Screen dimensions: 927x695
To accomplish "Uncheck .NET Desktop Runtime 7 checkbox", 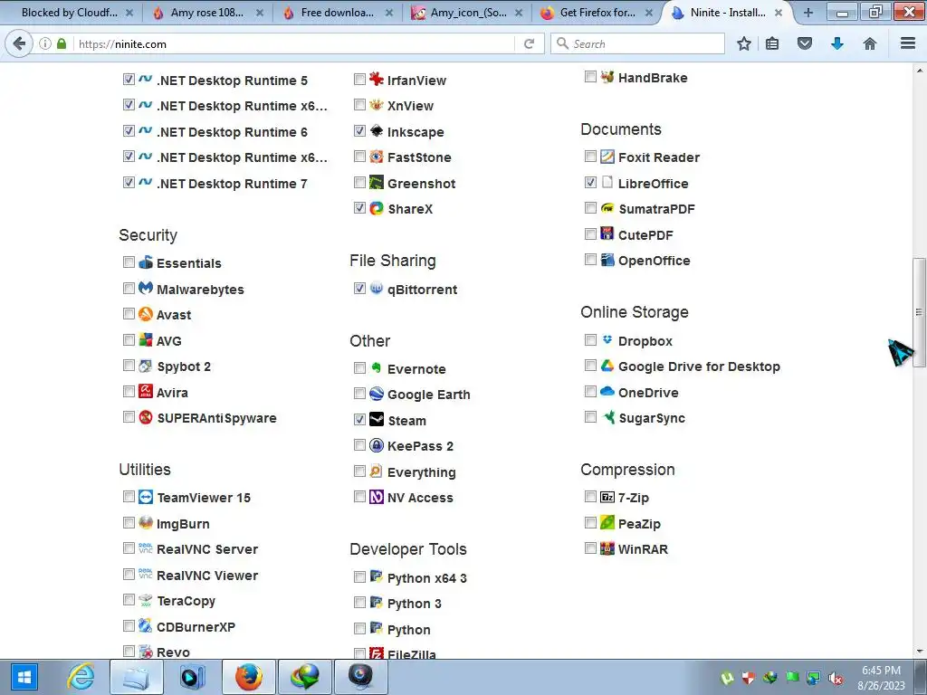I will (129, 182).
